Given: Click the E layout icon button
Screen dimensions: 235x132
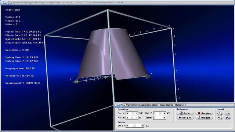Looking at the screenshot, I should tap(220, 114).
